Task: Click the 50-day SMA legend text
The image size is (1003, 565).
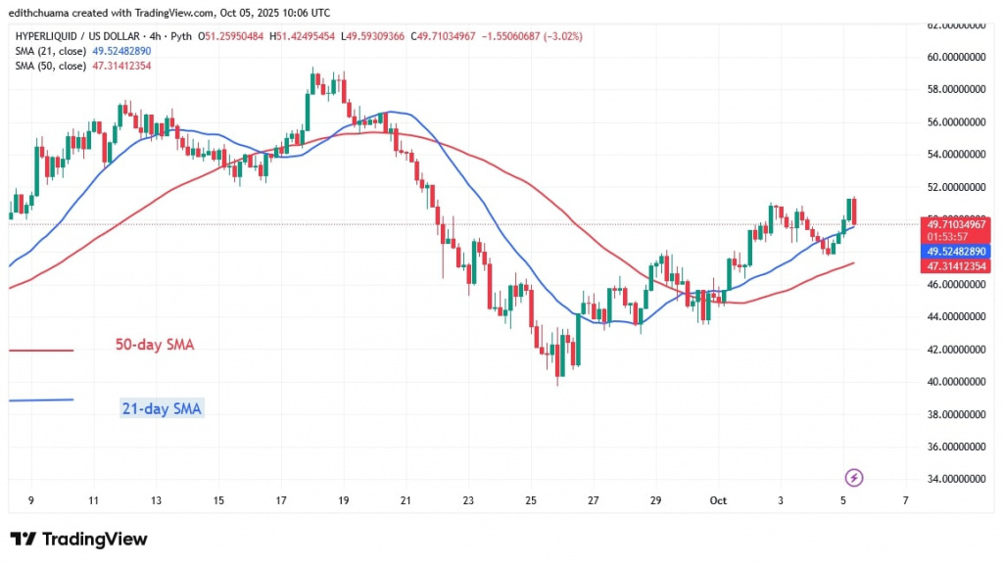Action: (x=153, y=345)
